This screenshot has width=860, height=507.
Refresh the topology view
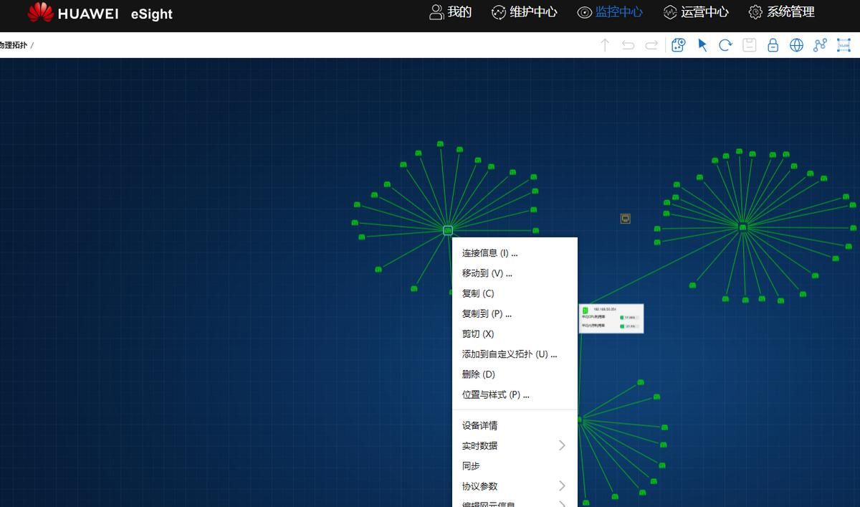click(x=725, y=44)
